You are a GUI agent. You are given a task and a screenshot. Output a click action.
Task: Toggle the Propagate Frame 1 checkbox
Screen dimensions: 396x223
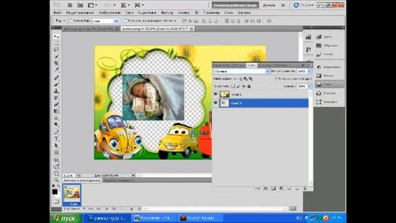[x=276, y=79]
